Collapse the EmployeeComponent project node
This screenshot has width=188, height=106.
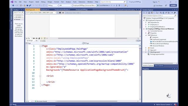click(144, 20)
